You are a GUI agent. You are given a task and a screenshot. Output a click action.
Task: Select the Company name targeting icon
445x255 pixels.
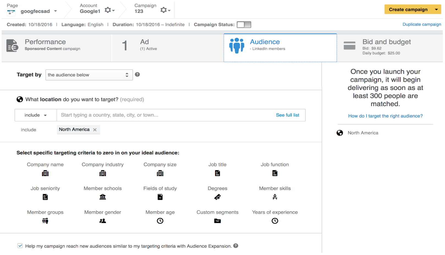pos(45,173)
